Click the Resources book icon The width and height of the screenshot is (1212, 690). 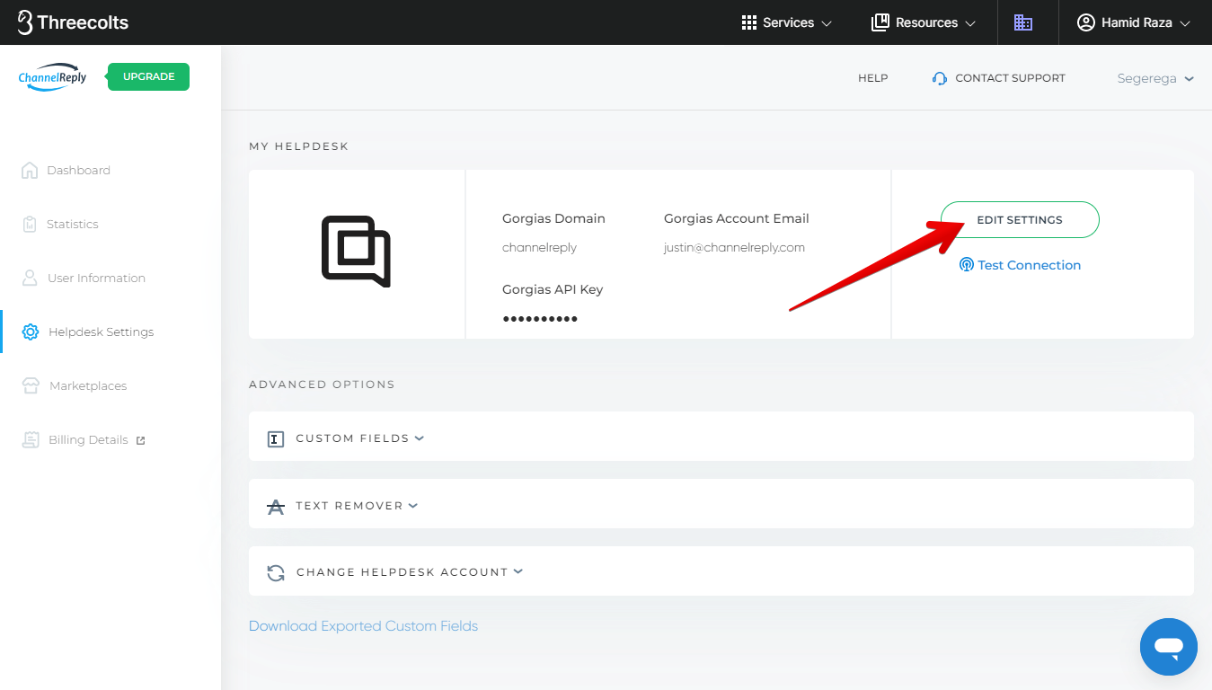pyautogui.click(x=880, y=22)
